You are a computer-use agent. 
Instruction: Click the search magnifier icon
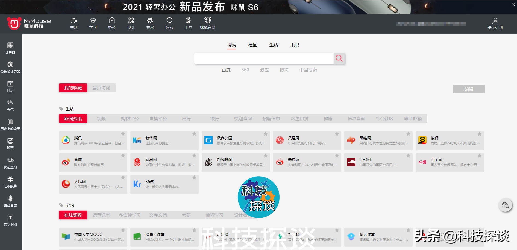[339, 58]
